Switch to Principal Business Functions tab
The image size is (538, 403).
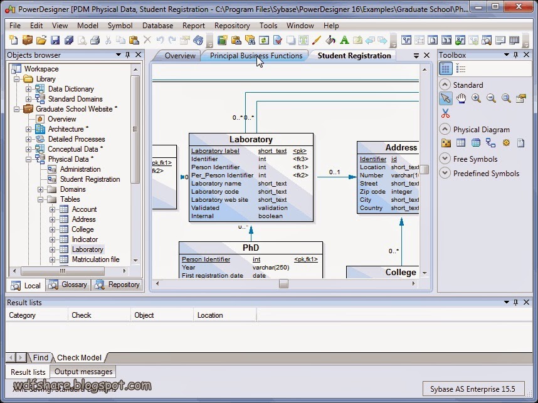click(x=256, y=56)
